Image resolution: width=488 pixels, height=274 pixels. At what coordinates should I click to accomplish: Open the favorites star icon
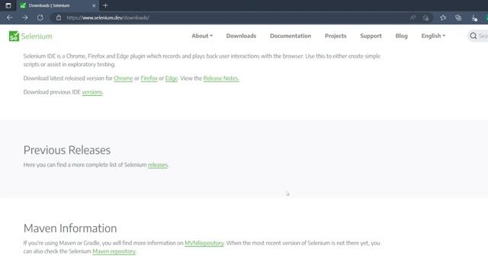pos(443,18)
